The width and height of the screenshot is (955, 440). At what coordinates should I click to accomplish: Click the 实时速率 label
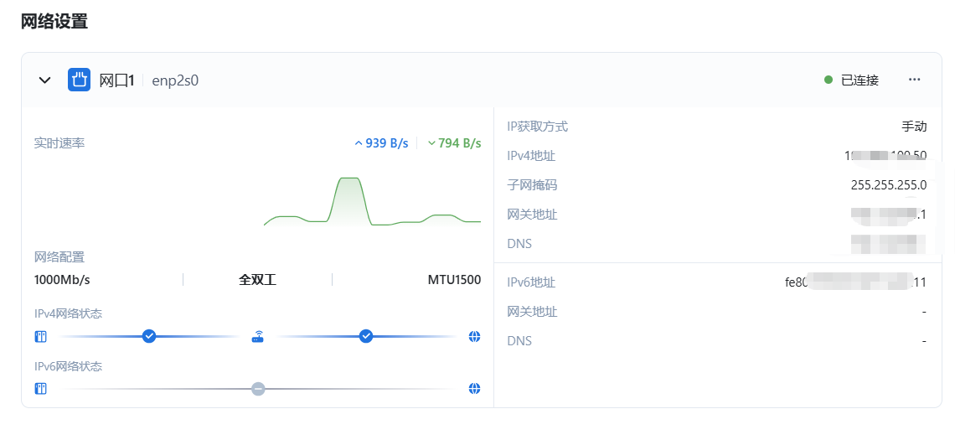point(59,144)
